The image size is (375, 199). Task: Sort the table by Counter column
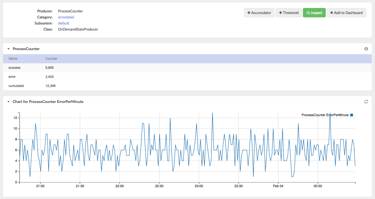coord(51,59)
